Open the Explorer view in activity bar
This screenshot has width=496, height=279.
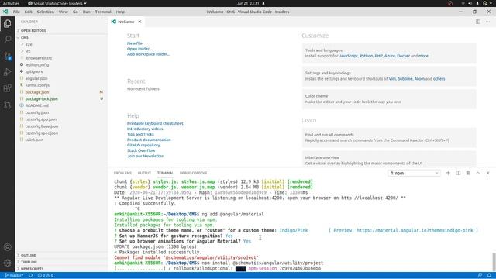point(7,24)
